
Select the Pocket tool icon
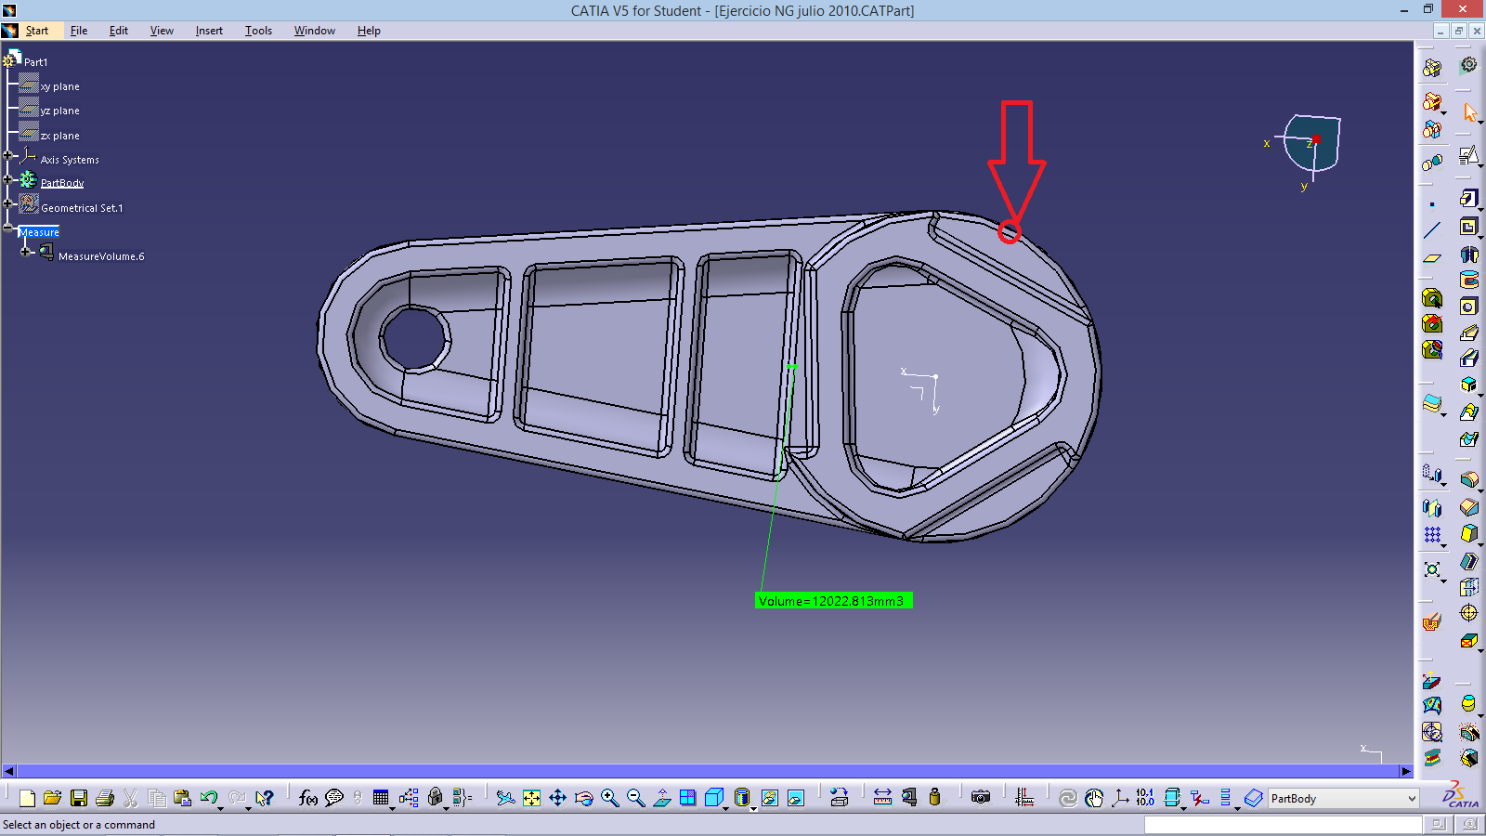tap(1468, 226)
